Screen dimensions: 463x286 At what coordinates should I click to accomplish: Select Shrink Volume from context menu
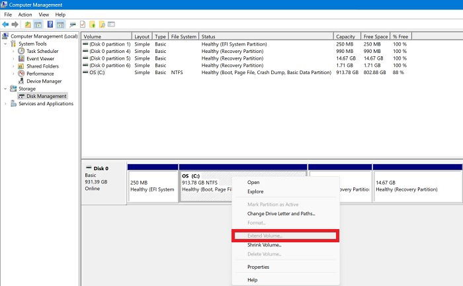coord(286,245)
